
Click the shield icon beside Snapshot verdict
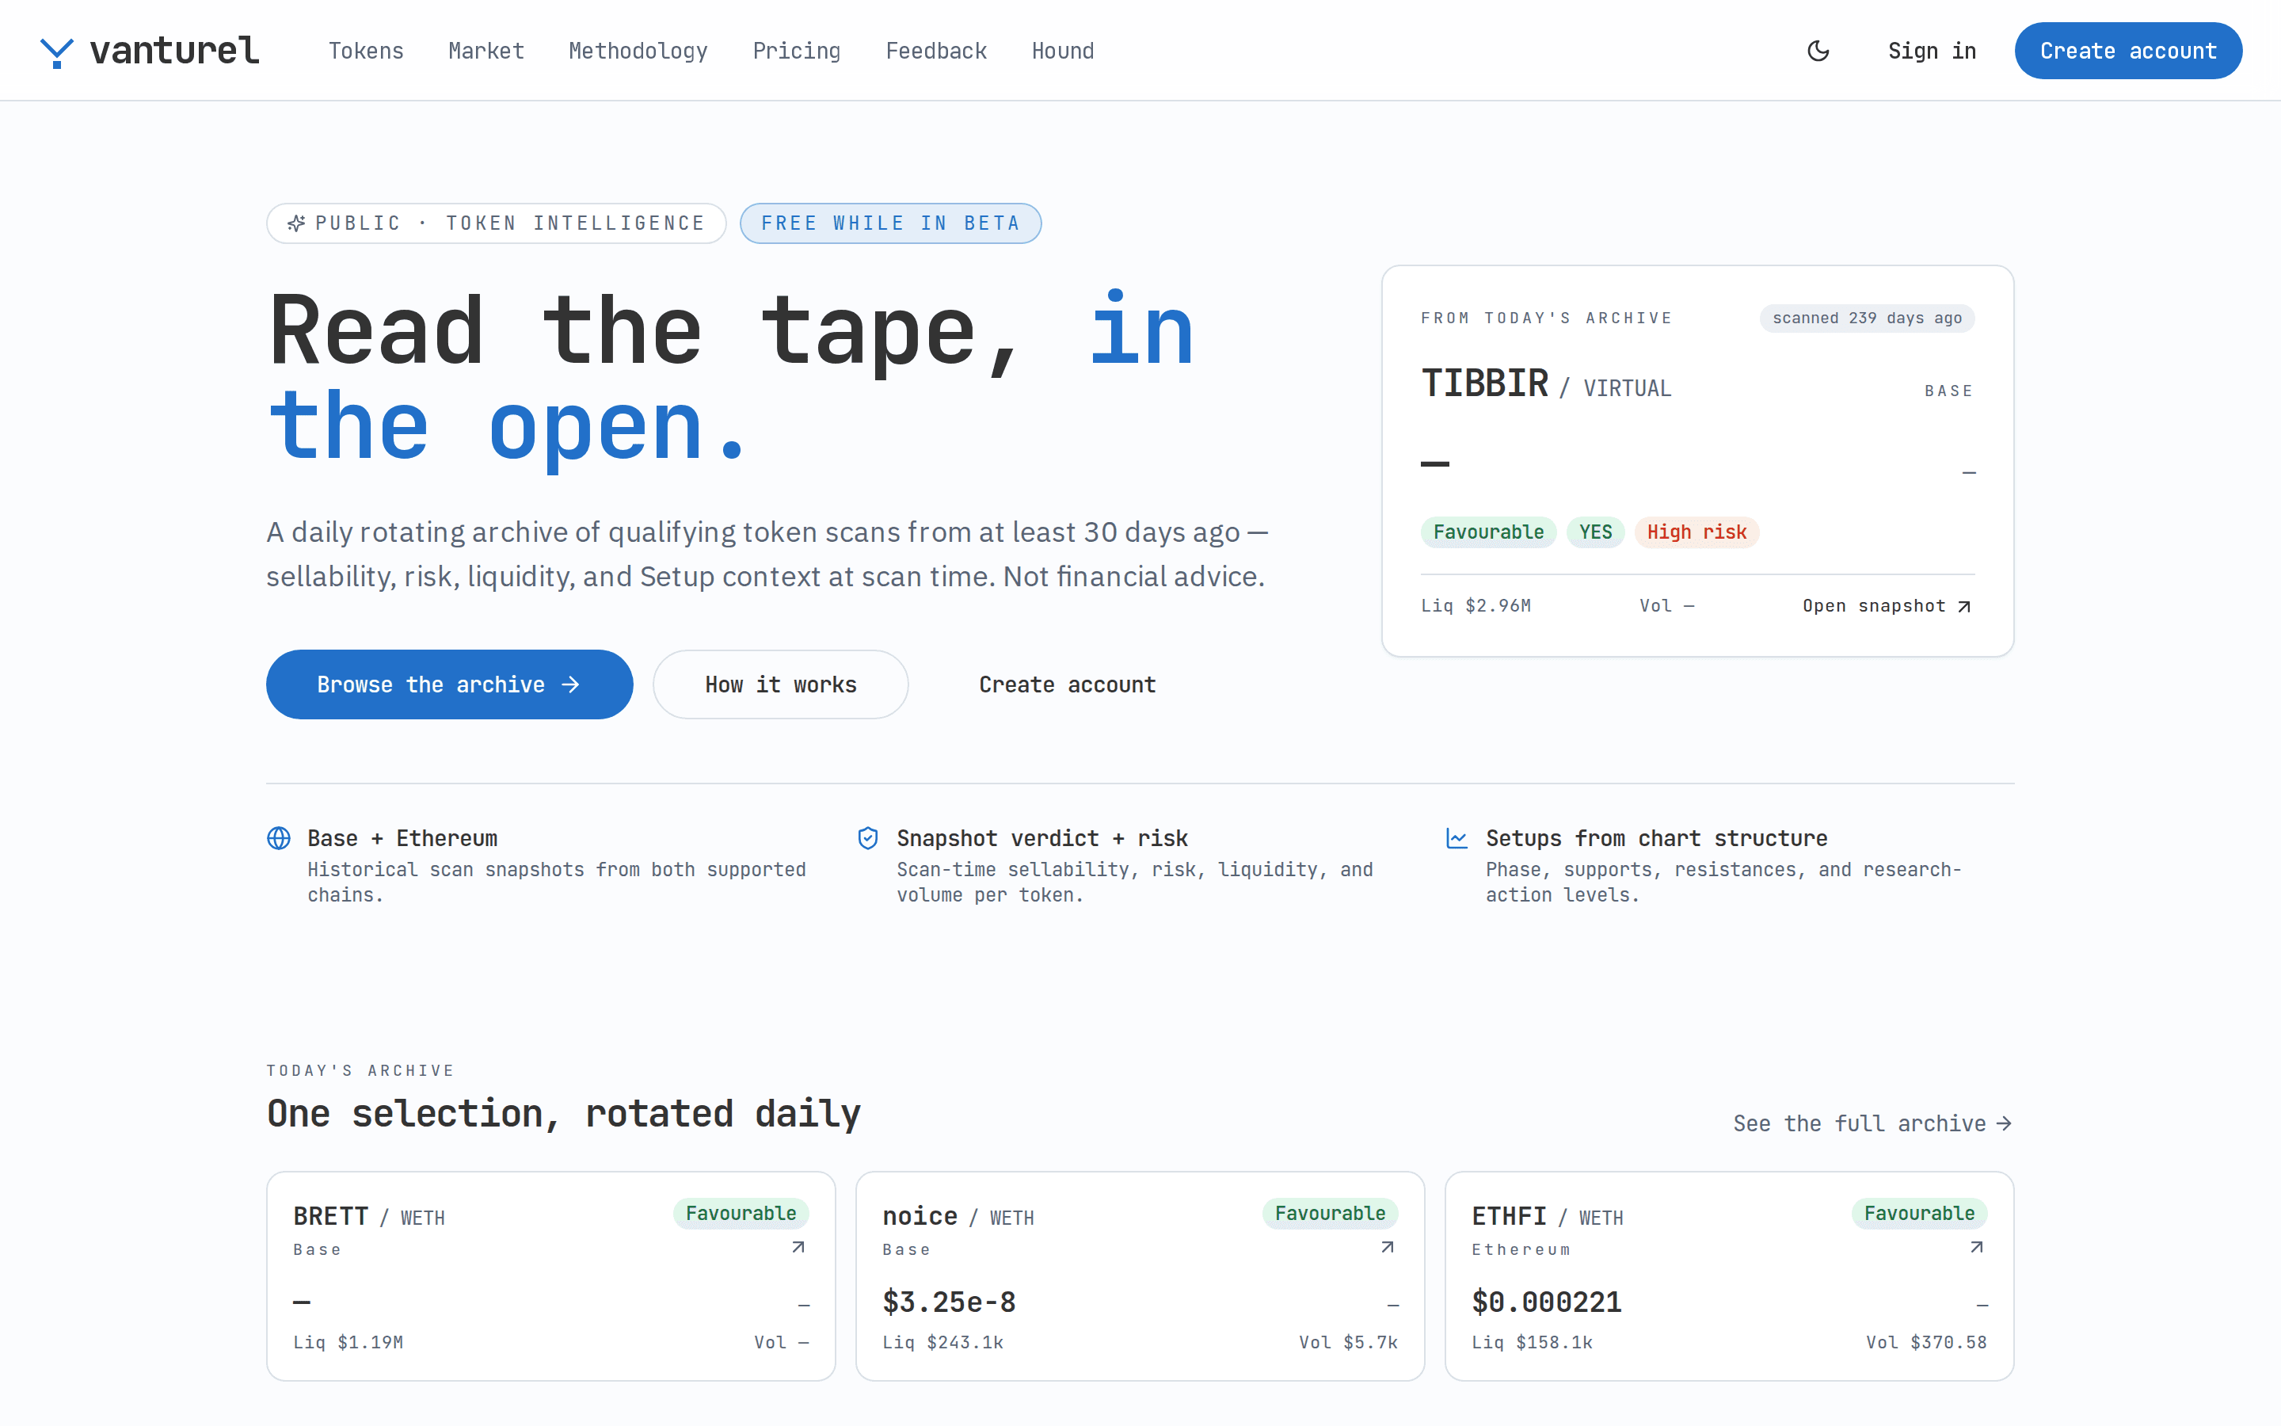(x=868, y=837)
